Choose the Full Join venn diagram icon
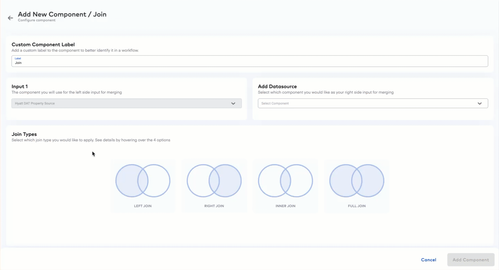Screen dimensions: 499x270 coord(356,180)
